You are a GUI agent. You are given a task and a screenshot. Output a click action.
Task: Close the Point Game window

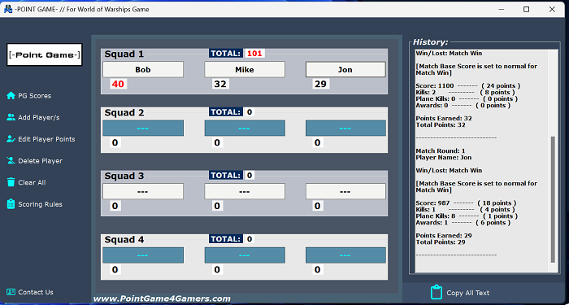(552, 10)
